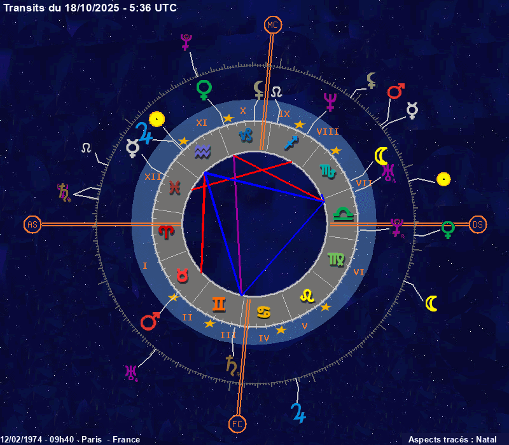This screenshot has width=509, height=445.
Task: Click the red Aries sign glyph
Action: 165,231
